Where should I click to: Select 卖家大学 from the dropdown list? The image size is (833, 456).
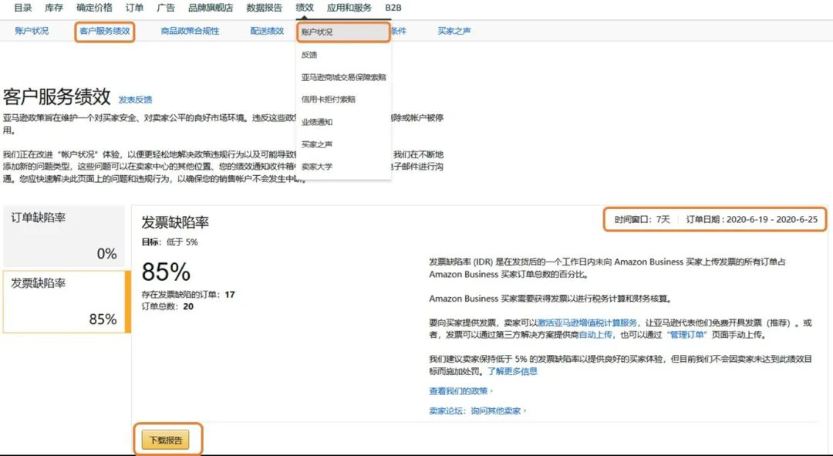click(319, 165)
